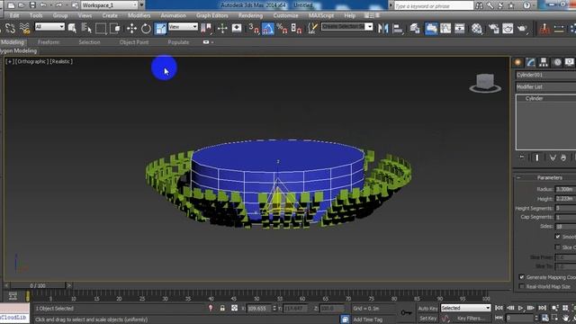Open the Graph Editors menu
The width and height of the screenshot is (576, 324).
[x=212, y=15]
